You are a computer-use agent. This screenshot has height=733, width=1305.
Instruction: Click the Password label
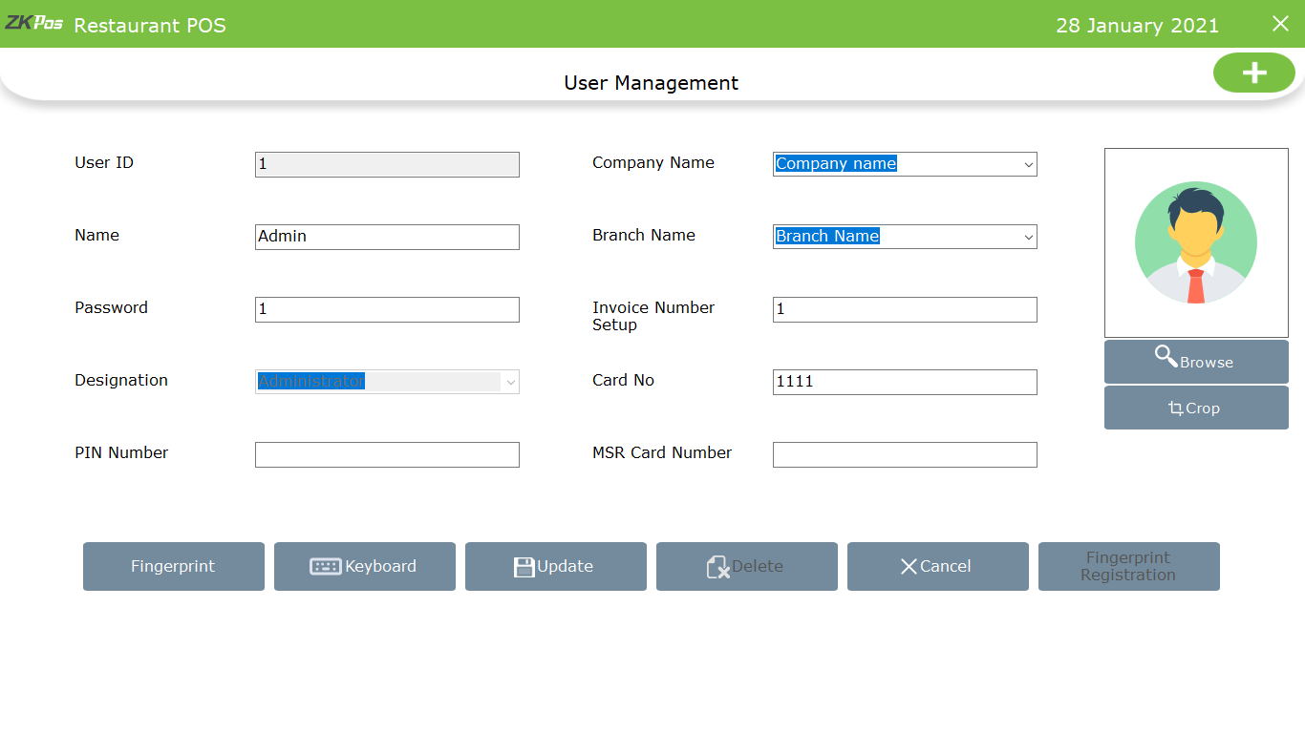[x=111, y=307]
